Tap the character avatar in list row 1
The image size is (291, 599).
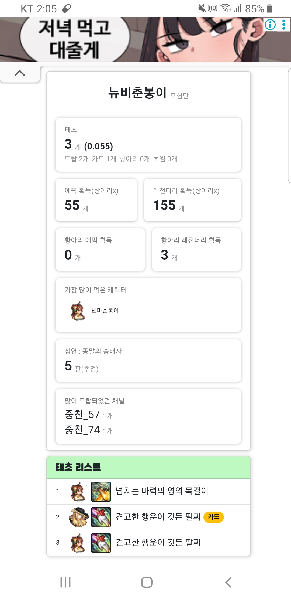tap(78, 491)
